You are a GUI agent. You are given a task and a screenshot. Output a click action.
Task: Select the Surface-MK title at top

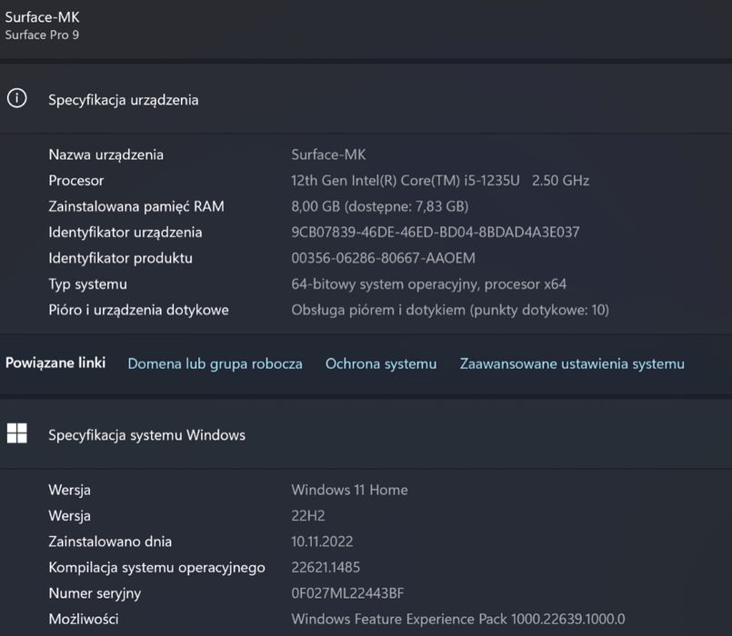pos(42,17)
